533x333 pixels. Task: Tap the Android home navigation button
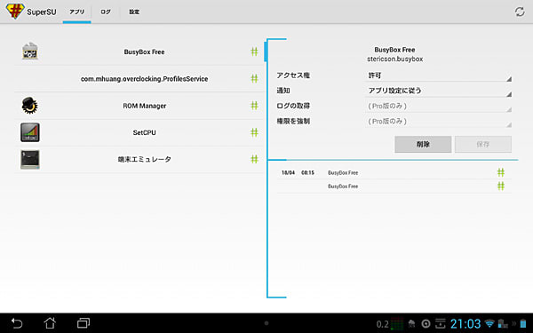(50, 323)
